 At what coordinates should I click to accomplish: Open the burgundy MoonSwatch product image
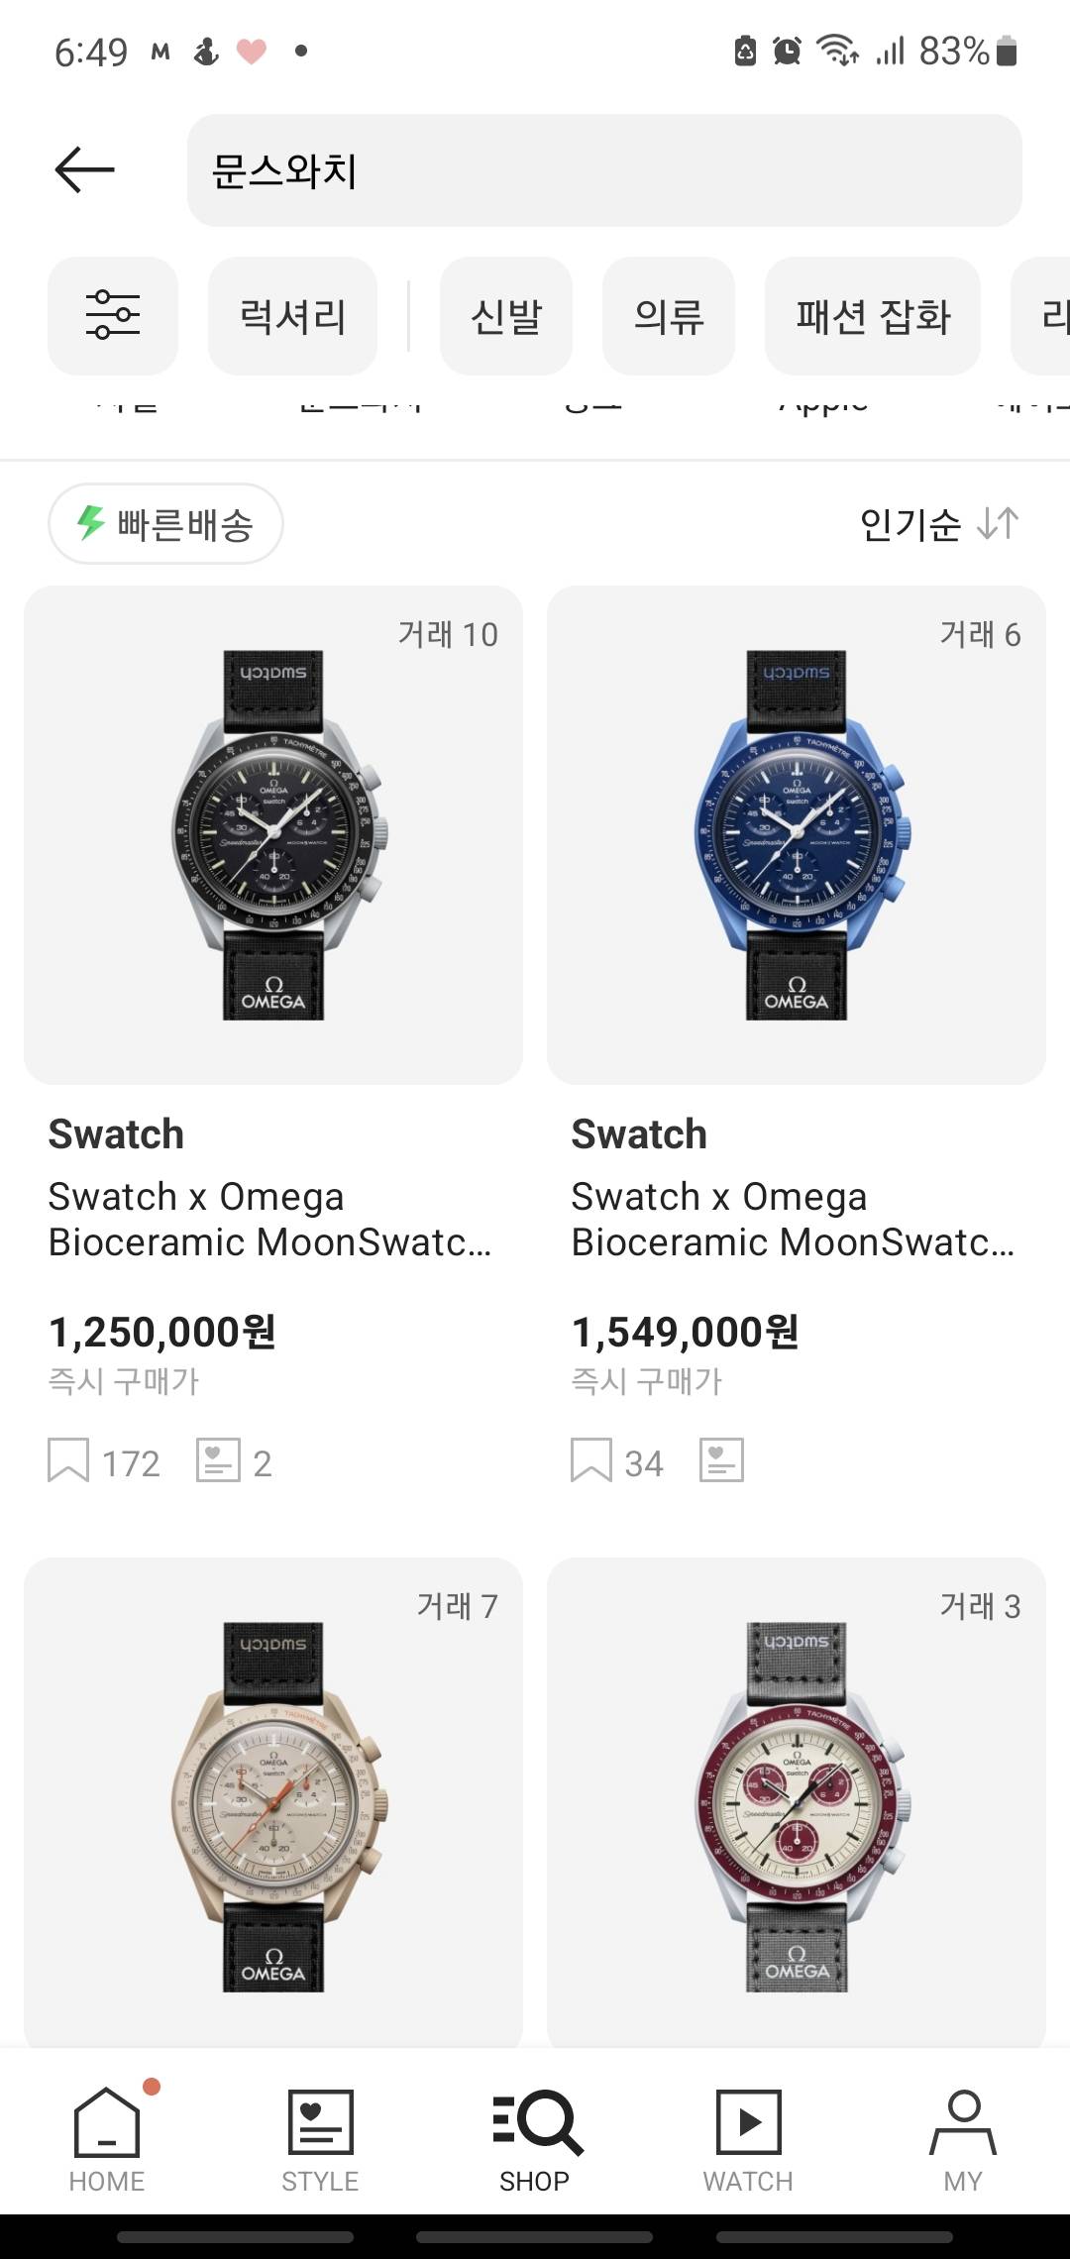(797, 1803)
